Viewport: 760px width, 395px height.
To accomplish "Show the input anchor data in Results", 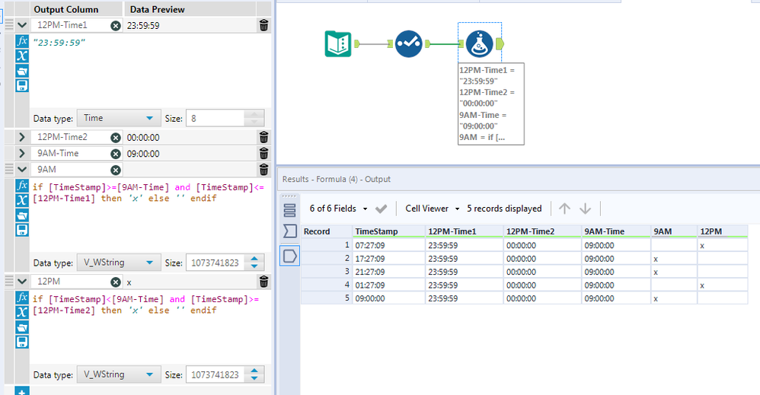I will click(x=289, y=231).
